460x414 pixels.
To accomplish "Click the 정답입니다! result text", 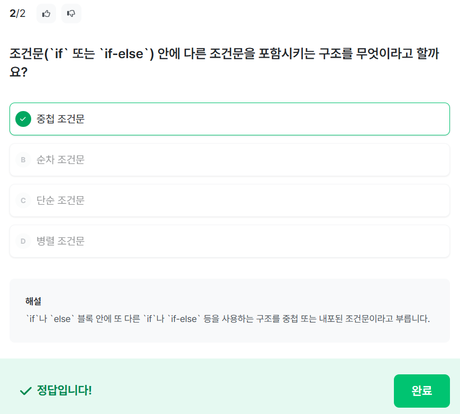I will tap(65, 391).
